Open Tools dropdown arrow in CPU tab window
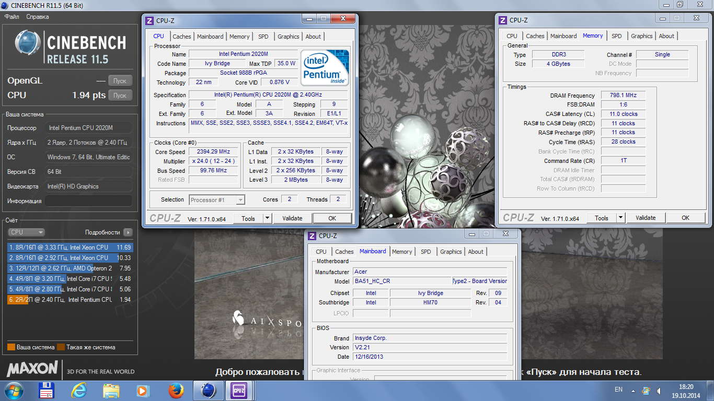714x401 pixels. [268, 219]
